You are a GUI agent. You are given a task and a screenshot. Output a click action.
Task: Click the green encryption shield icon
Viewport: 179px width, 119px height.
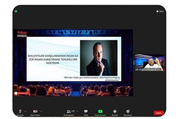click(x=16, y=11)
